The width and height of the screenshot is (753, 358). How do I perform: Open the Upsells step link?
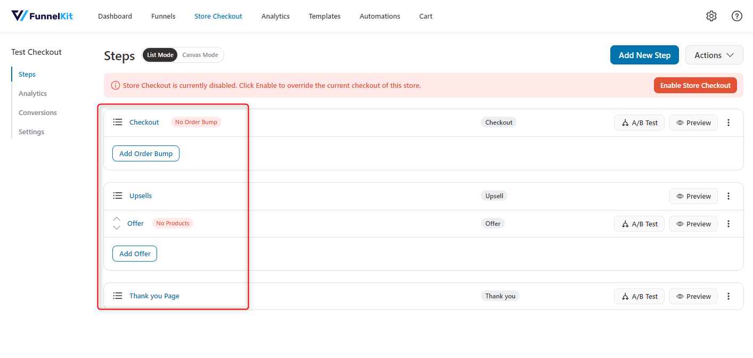141,196
